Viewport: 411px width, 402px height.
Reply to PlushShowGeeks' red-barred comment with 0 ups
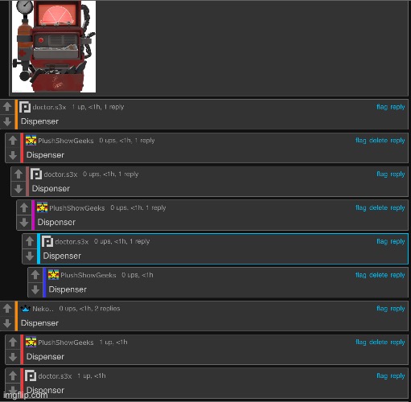[x=397, y=141]
